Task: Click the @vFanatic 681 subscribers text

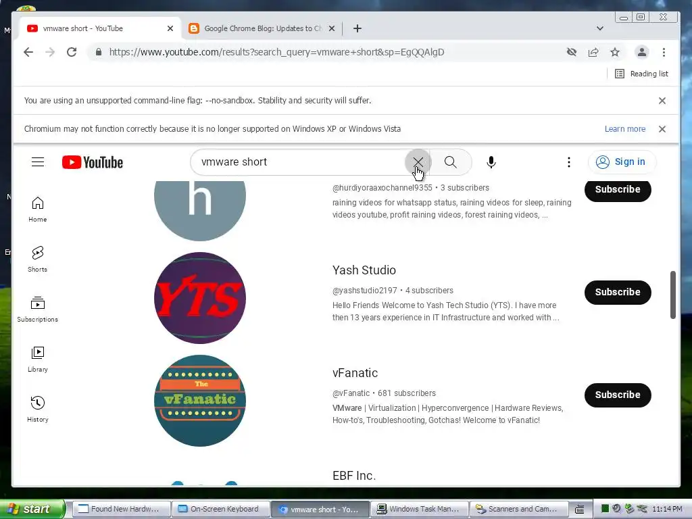Action: click(384, 393)
